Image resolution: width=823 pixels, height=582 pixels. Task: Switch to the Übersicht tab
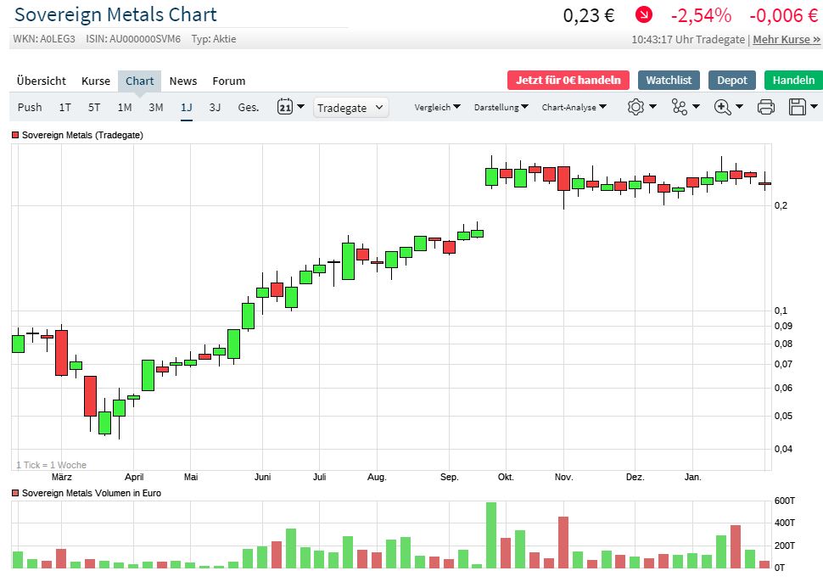41,81
